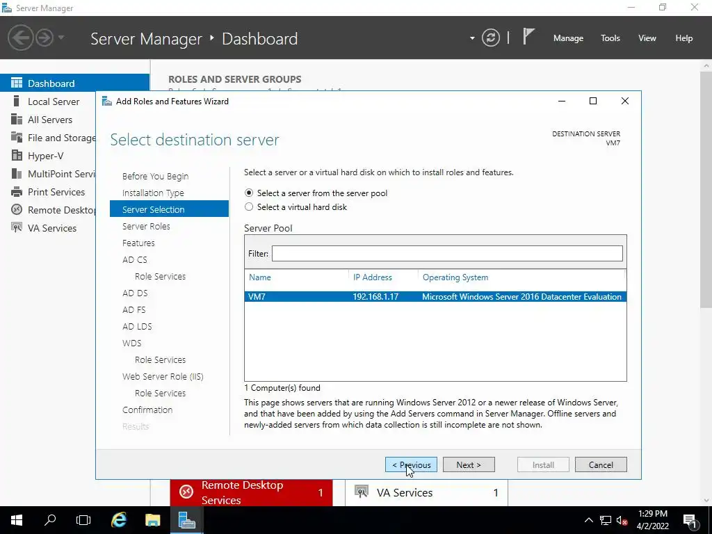Go to the Server Roles step

pyautogui.click(x=146, y=226)
